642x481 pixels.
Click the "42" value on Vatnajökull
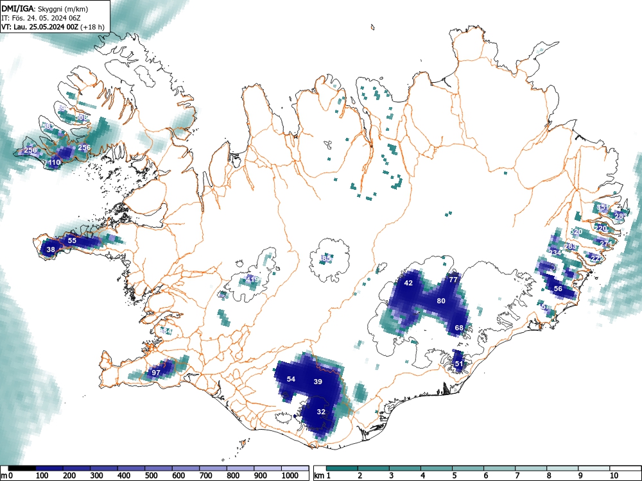pyautogui.click(x=408, y=283)
